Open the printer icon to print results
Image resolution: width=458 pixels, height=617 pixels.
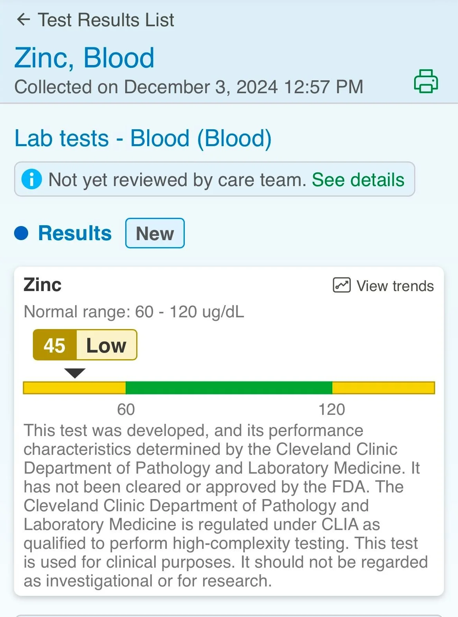[x=426, y=81]
